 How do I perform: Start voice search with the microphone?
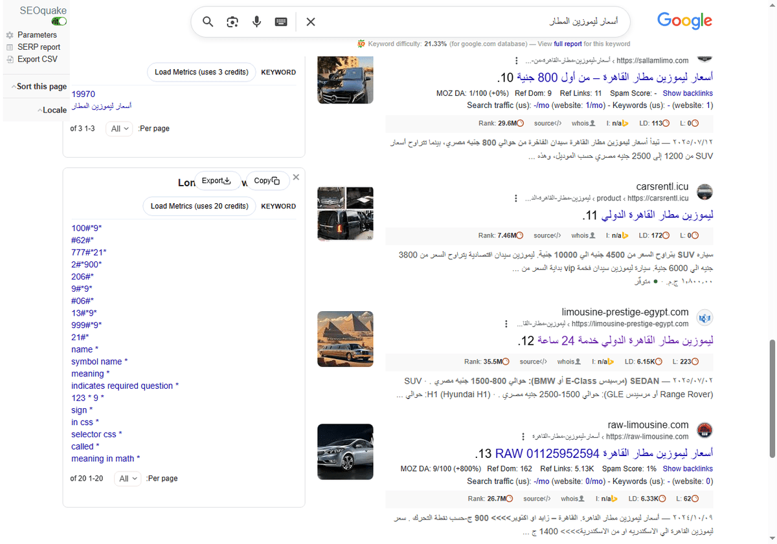(256, 21)
